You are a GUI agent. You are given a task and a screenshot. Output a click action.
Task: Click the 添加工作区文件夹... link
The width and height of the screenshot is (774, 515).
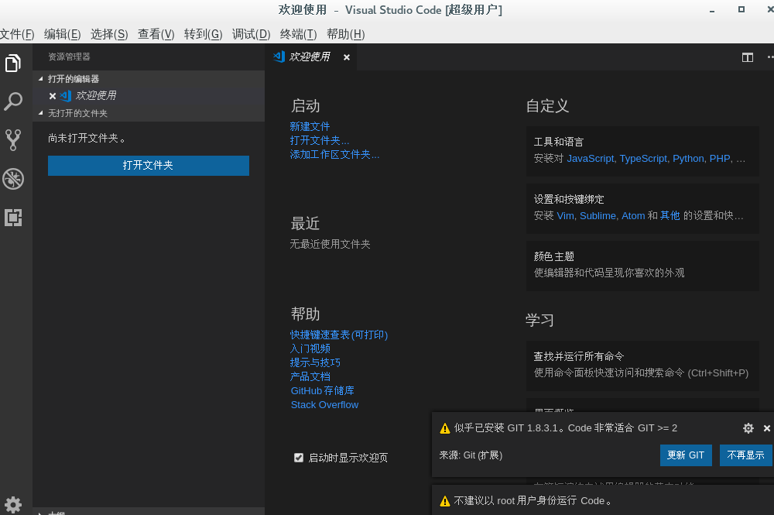tap(334, 155)
